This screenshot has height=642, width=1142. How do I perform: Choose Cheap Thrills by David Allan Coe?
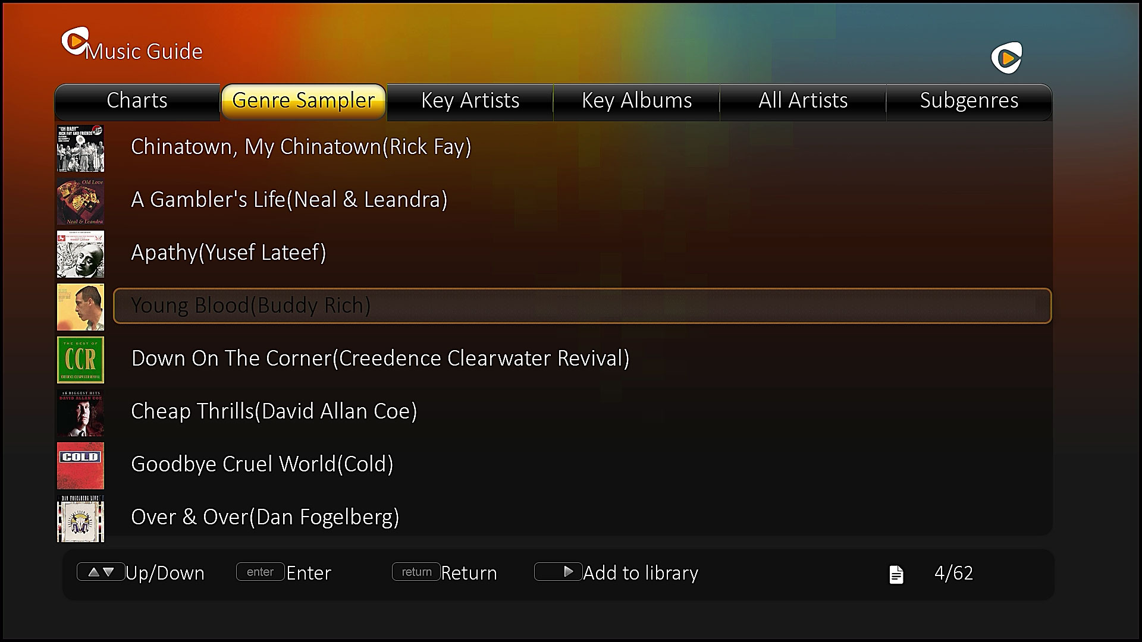[274, 411]
